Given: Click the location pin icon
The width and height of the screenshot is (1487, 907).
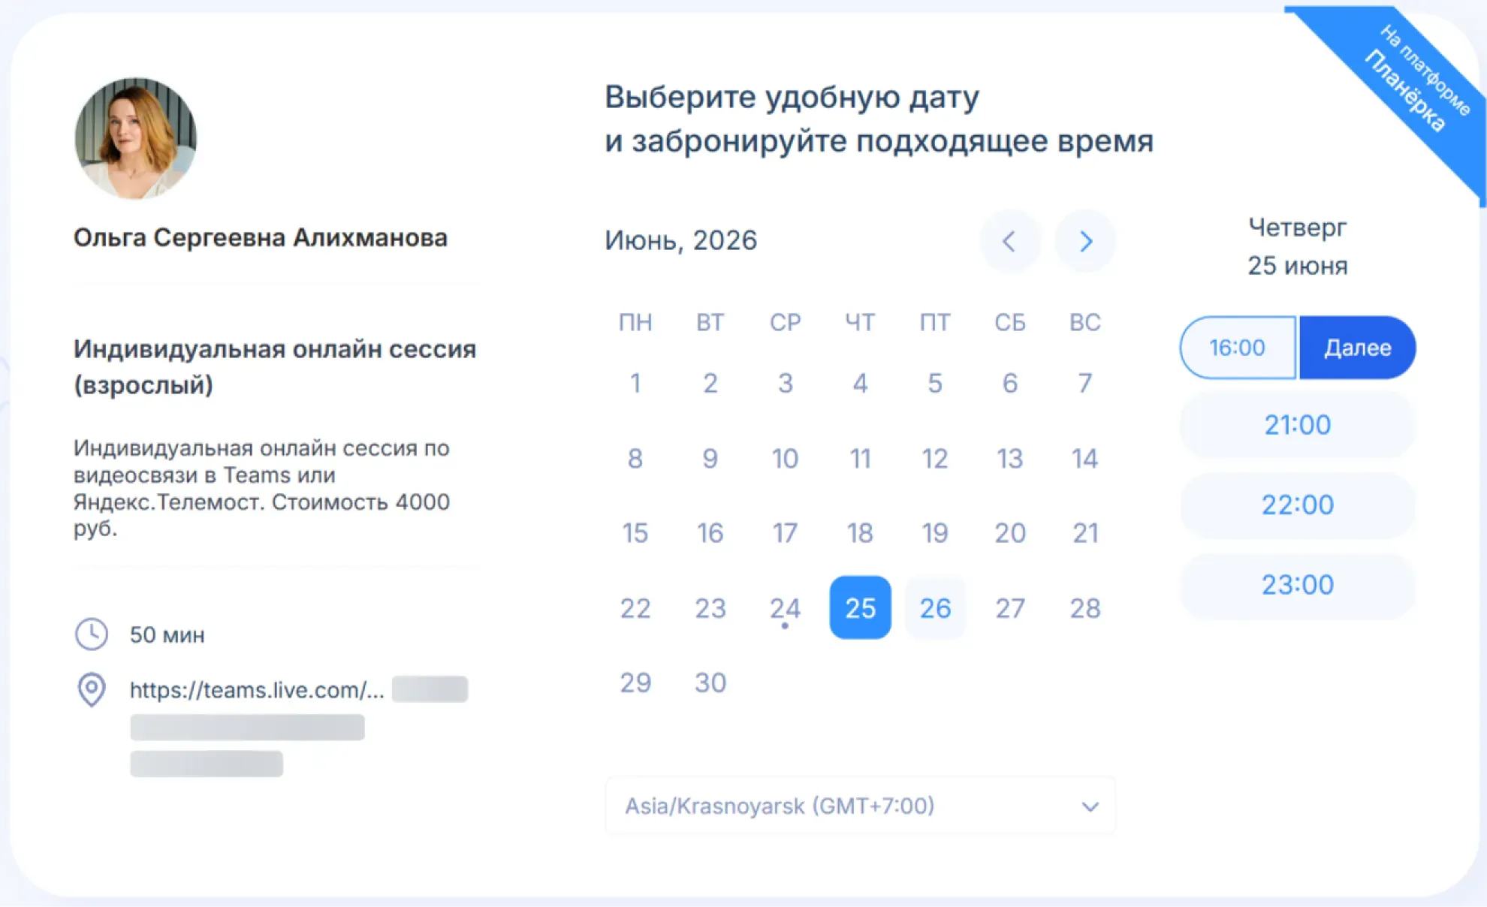Looking at the screenshot, I should (x=92, y=689).
